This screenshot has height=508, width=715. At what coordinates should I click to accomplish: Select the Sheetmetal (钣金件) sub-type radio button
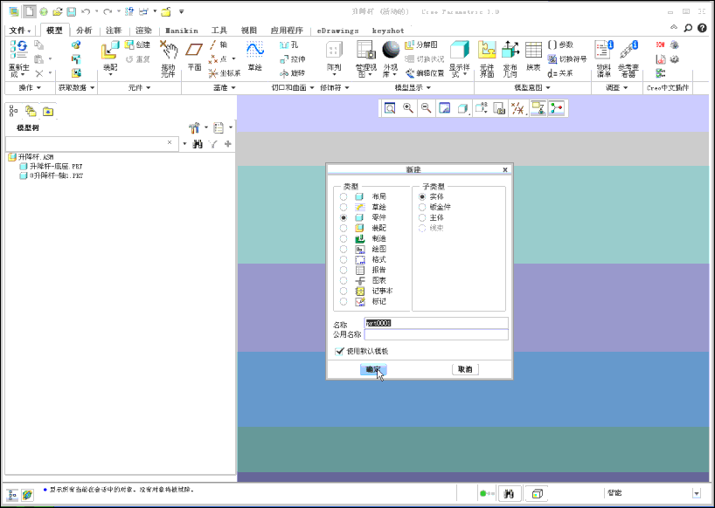[x=422, y=207]
